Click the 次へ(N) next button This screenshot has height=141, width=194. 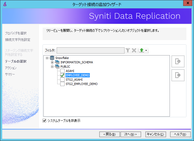131,134
